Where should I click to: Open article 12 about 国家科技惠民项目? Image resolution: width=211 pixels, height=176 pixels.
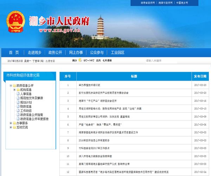click(x=124, y=172)
